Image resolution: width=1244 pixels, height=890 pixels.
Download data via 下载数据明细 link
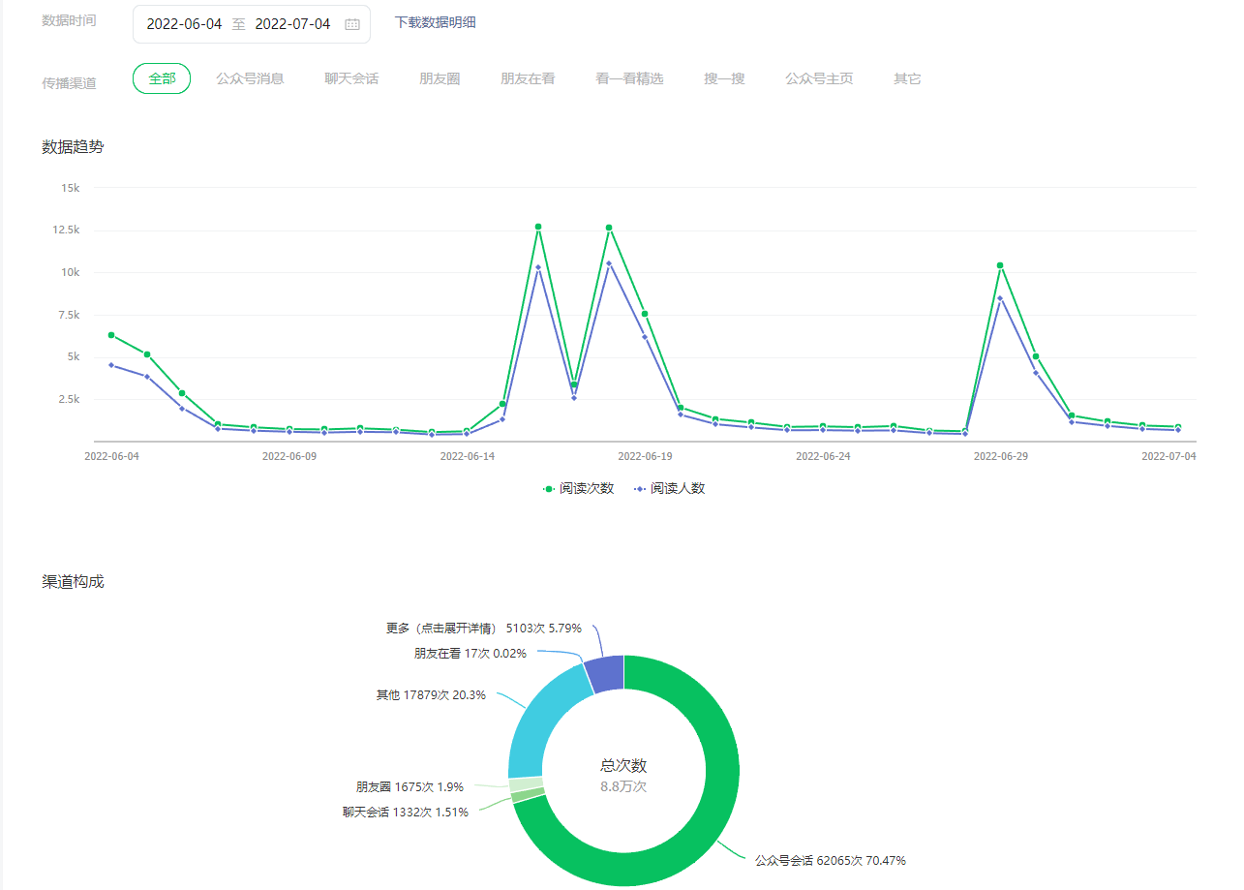click(x=435, y=22)
